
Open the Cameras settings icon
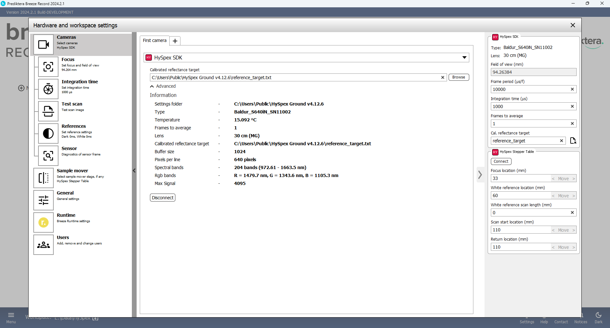tap(44, 44)
